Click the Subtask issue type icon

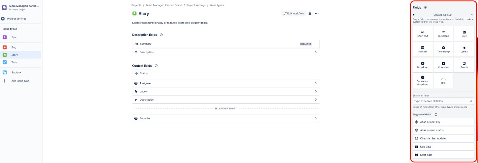(x=5, y=72)
